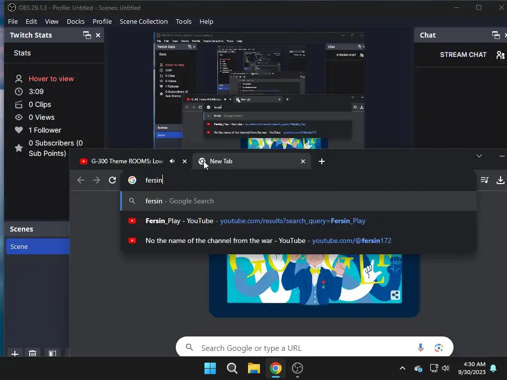Click the viewer person icon in Stats
Screen dimensions: 507x380
19,79
